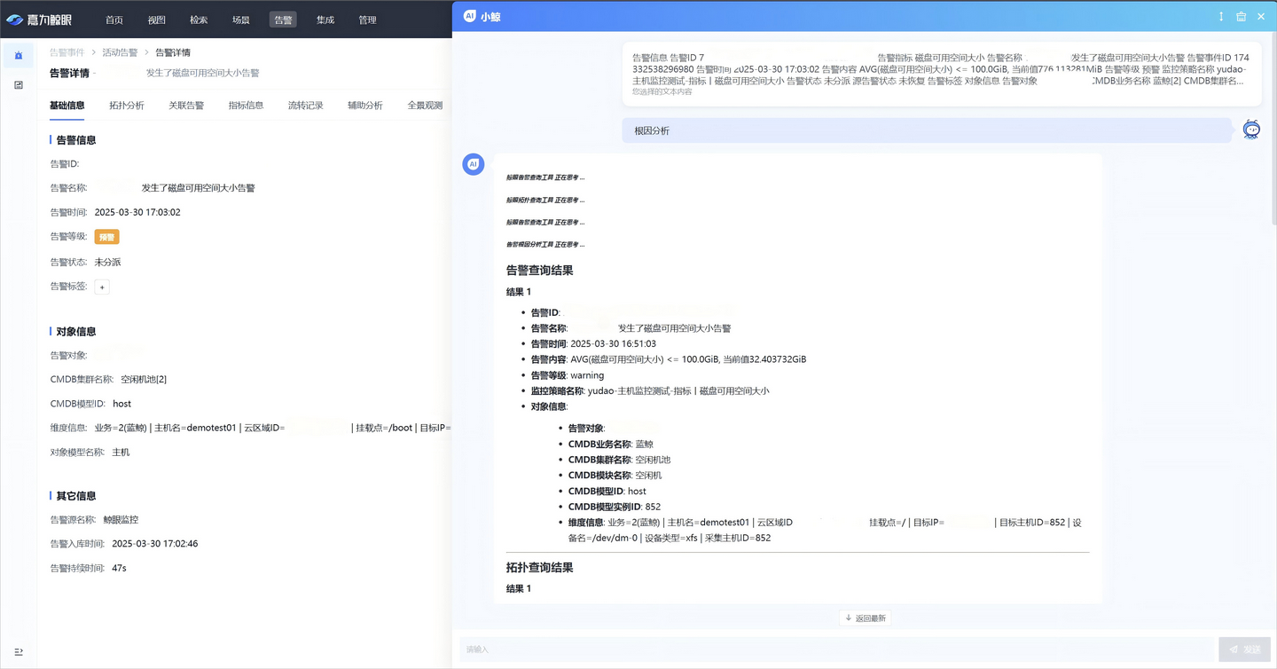The width and height of the screenshot is (1277, 669).
Task: Click the 预警 alarm level badge
Action: 106,237
